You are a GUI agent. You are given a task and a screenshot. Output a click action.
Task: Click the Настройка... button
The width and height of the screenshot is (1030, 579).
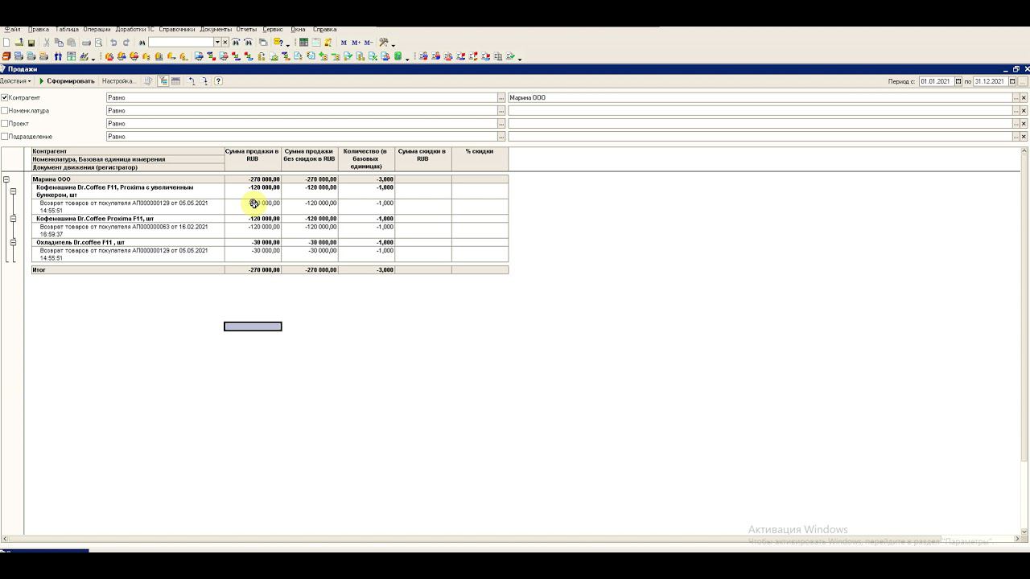119,81
